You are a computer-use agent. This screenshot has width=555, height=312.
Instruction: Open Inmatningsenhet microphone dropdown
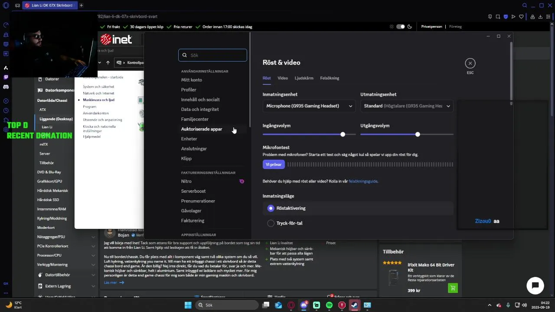[309, 106]
